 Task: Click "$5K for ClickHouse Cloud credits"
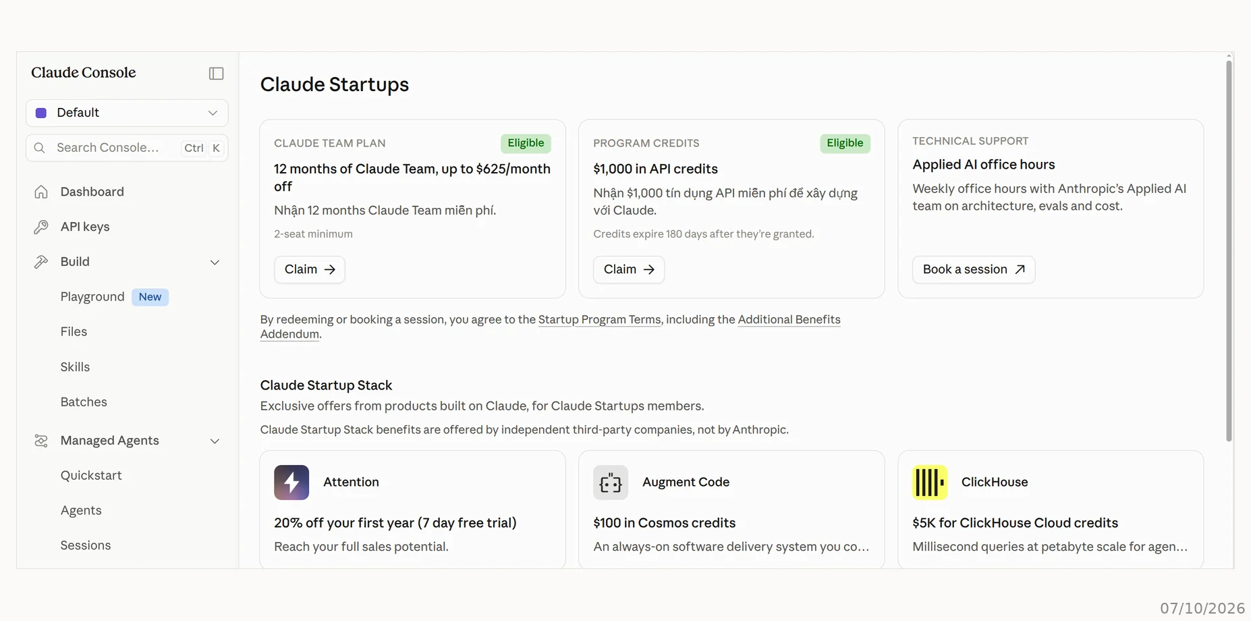point(1015,523)
